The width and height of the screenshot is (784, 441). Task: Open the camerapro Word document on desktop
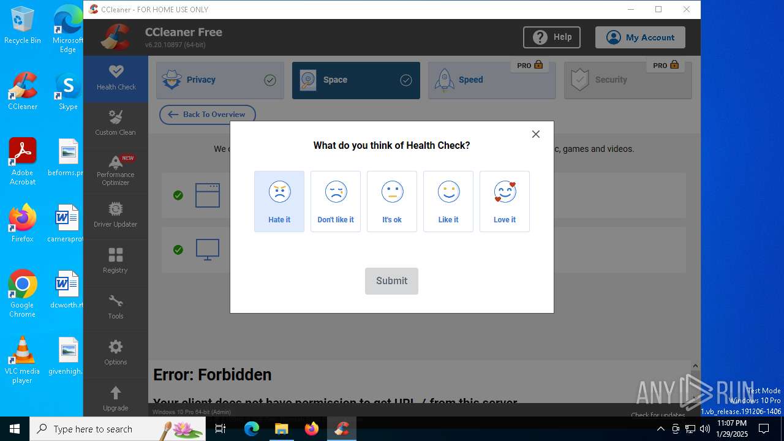click(x=67, y=224)
